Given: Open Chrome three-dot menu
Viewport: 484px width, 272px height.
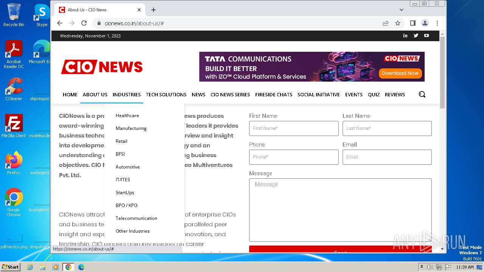Looking at the screenshot, I should point(437,23).
